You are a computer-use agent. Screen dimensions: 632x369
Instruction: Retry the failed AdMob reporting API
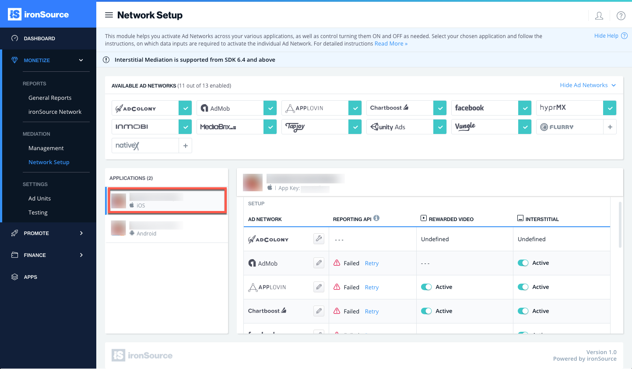click(372, 263)
